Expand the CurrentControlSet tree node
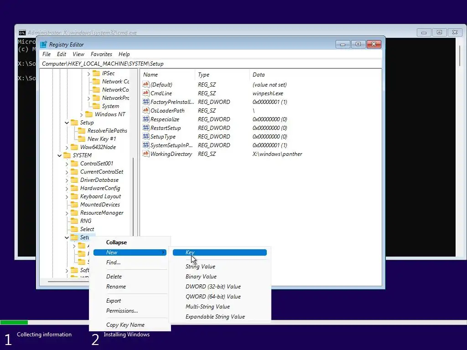This screenshot has height=350, width=467. click(x=67, y=172)
